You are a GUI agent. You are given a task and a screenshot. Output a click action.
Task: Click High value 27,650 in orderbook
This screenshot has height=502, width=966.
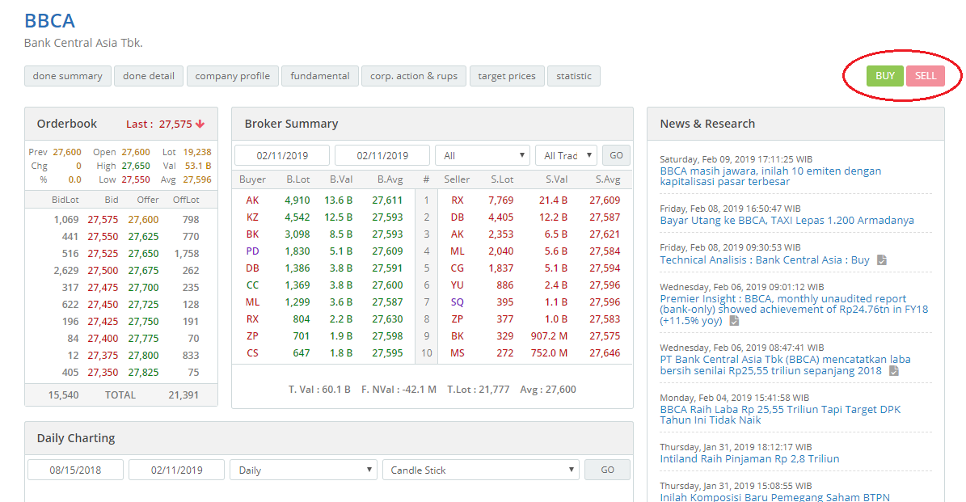136,166
